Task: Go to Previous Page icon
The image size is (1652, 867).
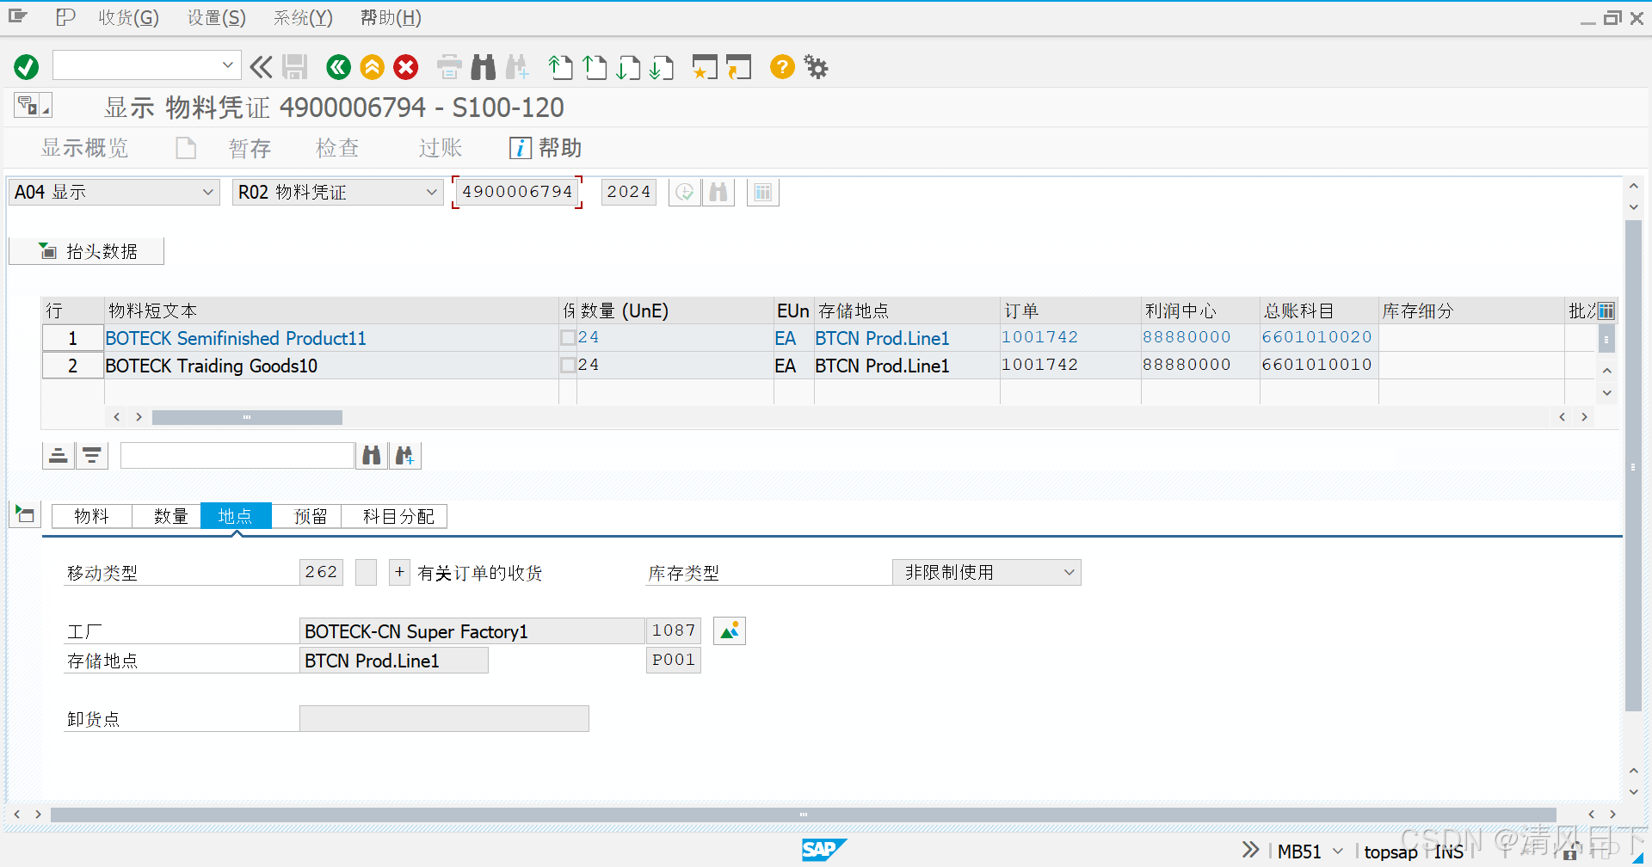Action: (595, 66)
